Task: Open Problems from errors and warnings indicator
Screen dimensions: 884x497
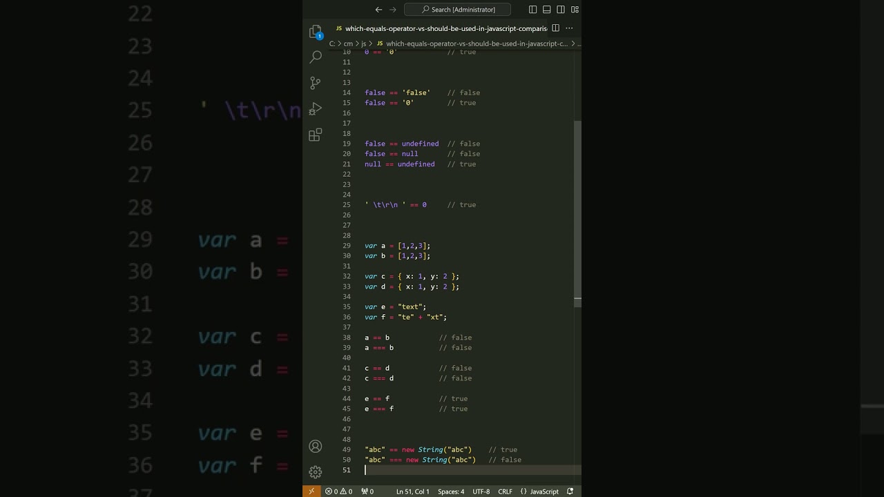Action: click(x=339, y=491)
